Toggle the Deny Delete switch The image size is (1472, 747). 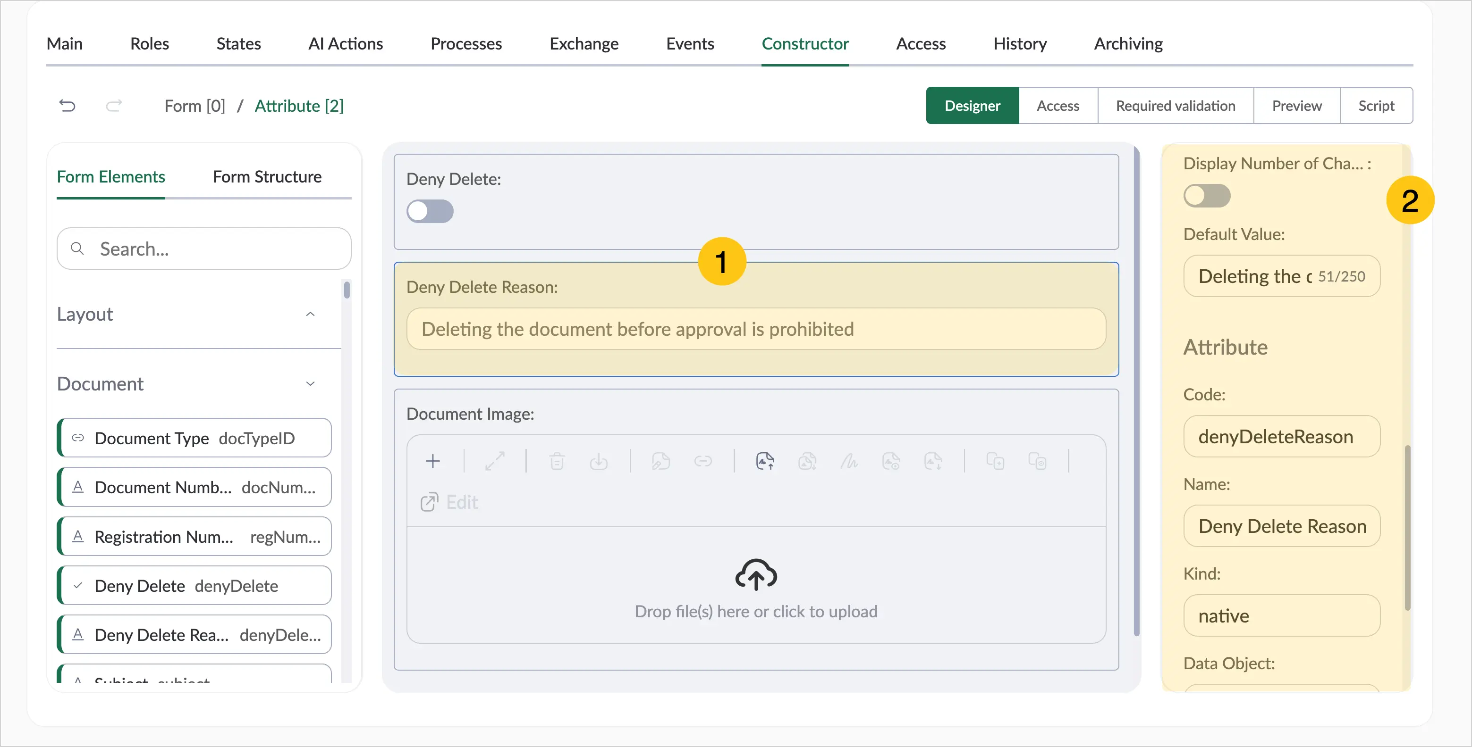(430, 211)
